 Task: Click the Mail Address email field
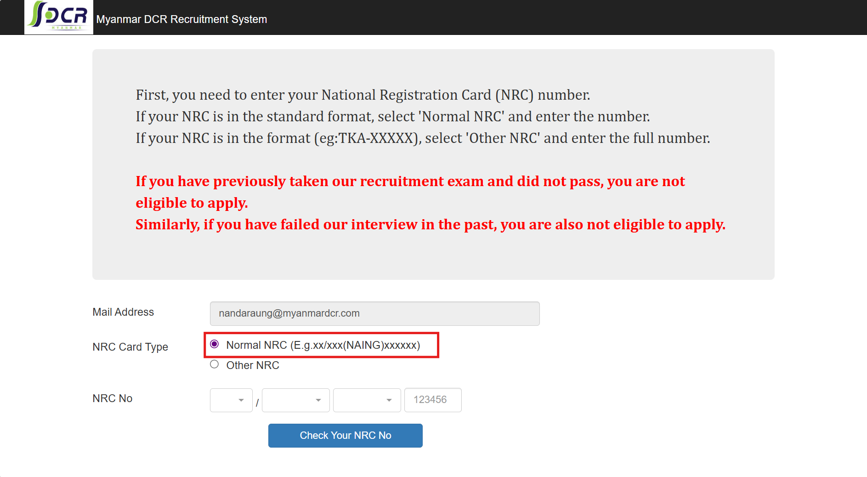point(374,313)
